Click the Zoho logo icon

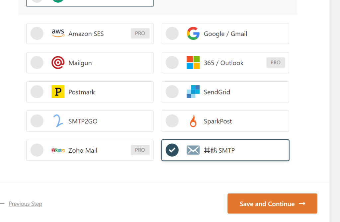(x=58, y=150)
